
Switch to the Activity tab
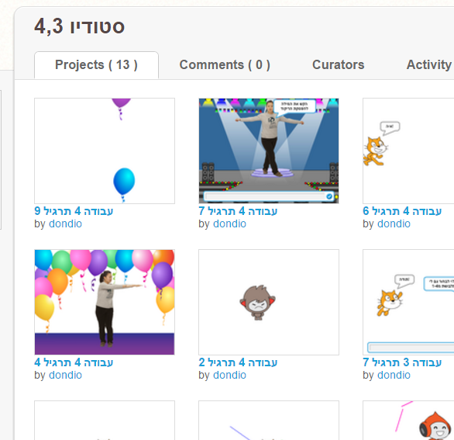tap(428, 64)
